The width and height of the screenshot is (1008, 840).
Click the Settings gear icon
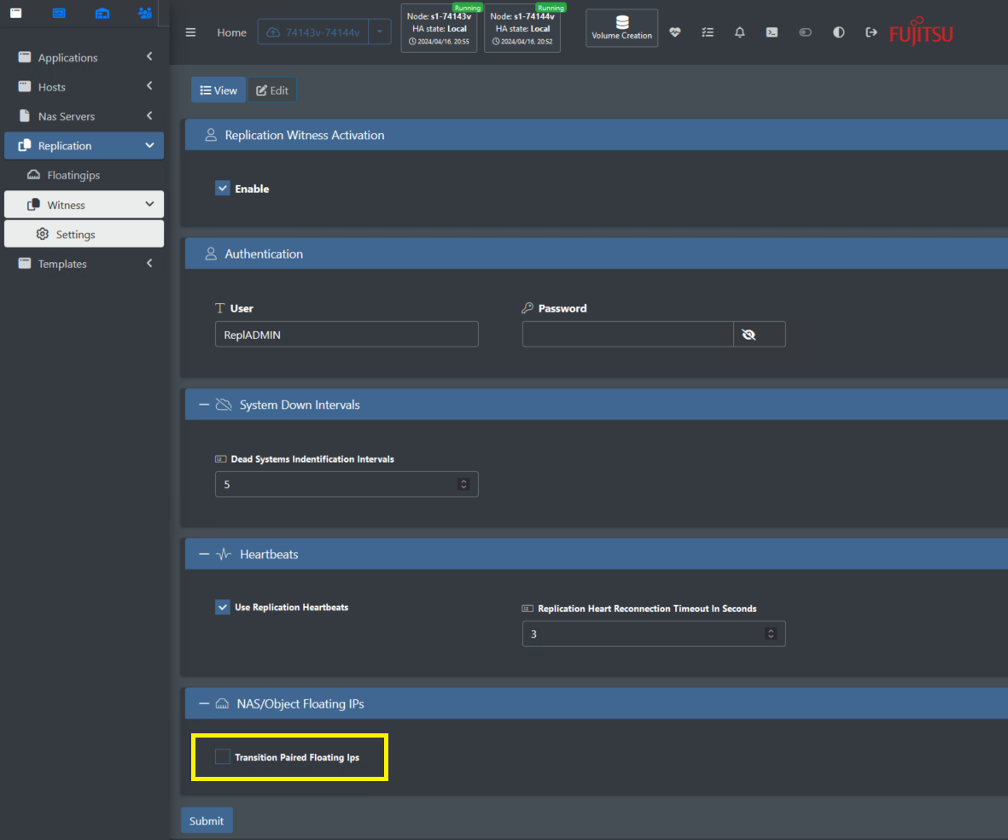tap(43, 234)
